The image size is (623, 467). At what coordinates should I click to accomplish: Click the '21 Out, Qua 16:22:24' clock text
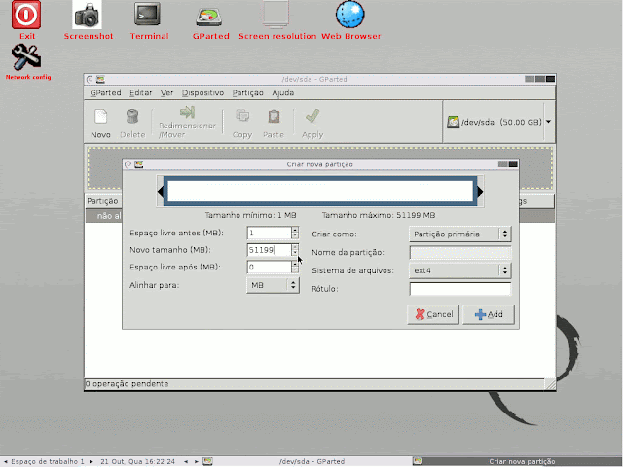pyautogui.click(x=137, y=462)
